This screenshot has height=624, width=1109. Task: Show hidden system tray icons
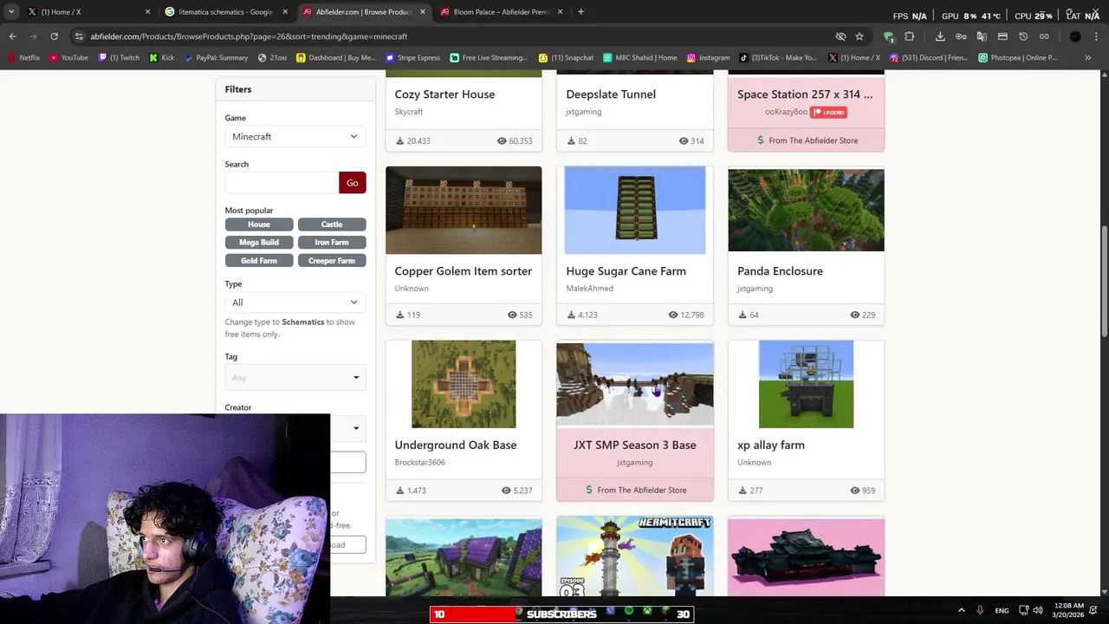961,610
